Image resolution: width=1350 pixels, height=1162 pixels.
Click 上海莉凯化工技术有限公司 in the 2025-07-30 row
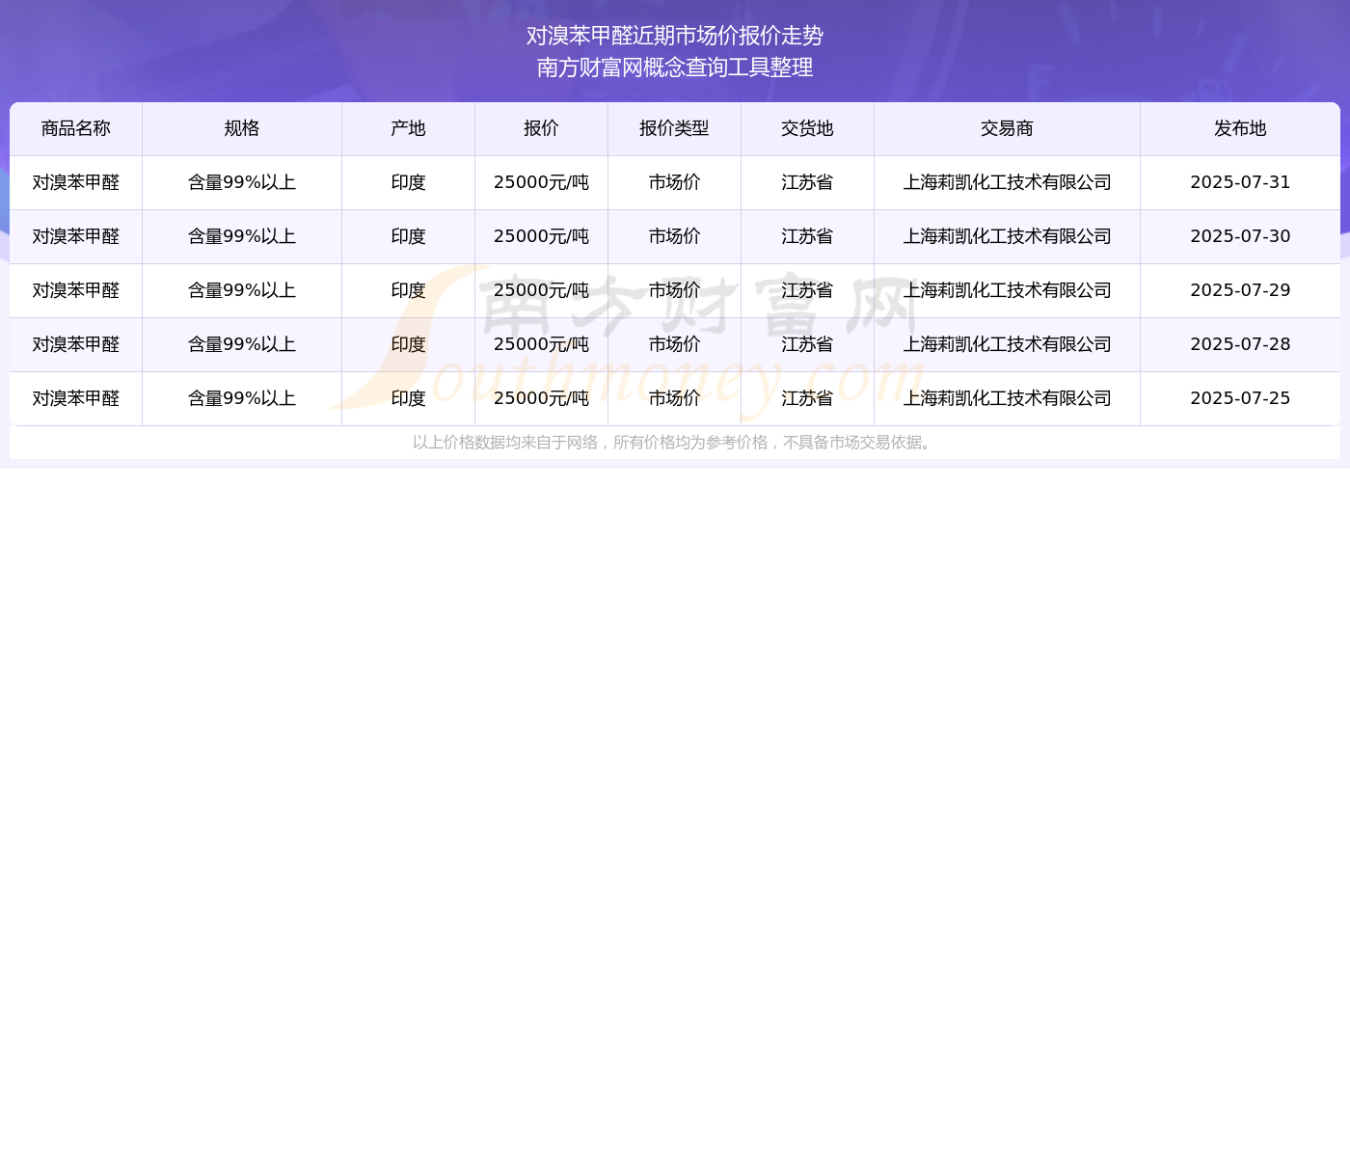click(x=1008, y=236)
